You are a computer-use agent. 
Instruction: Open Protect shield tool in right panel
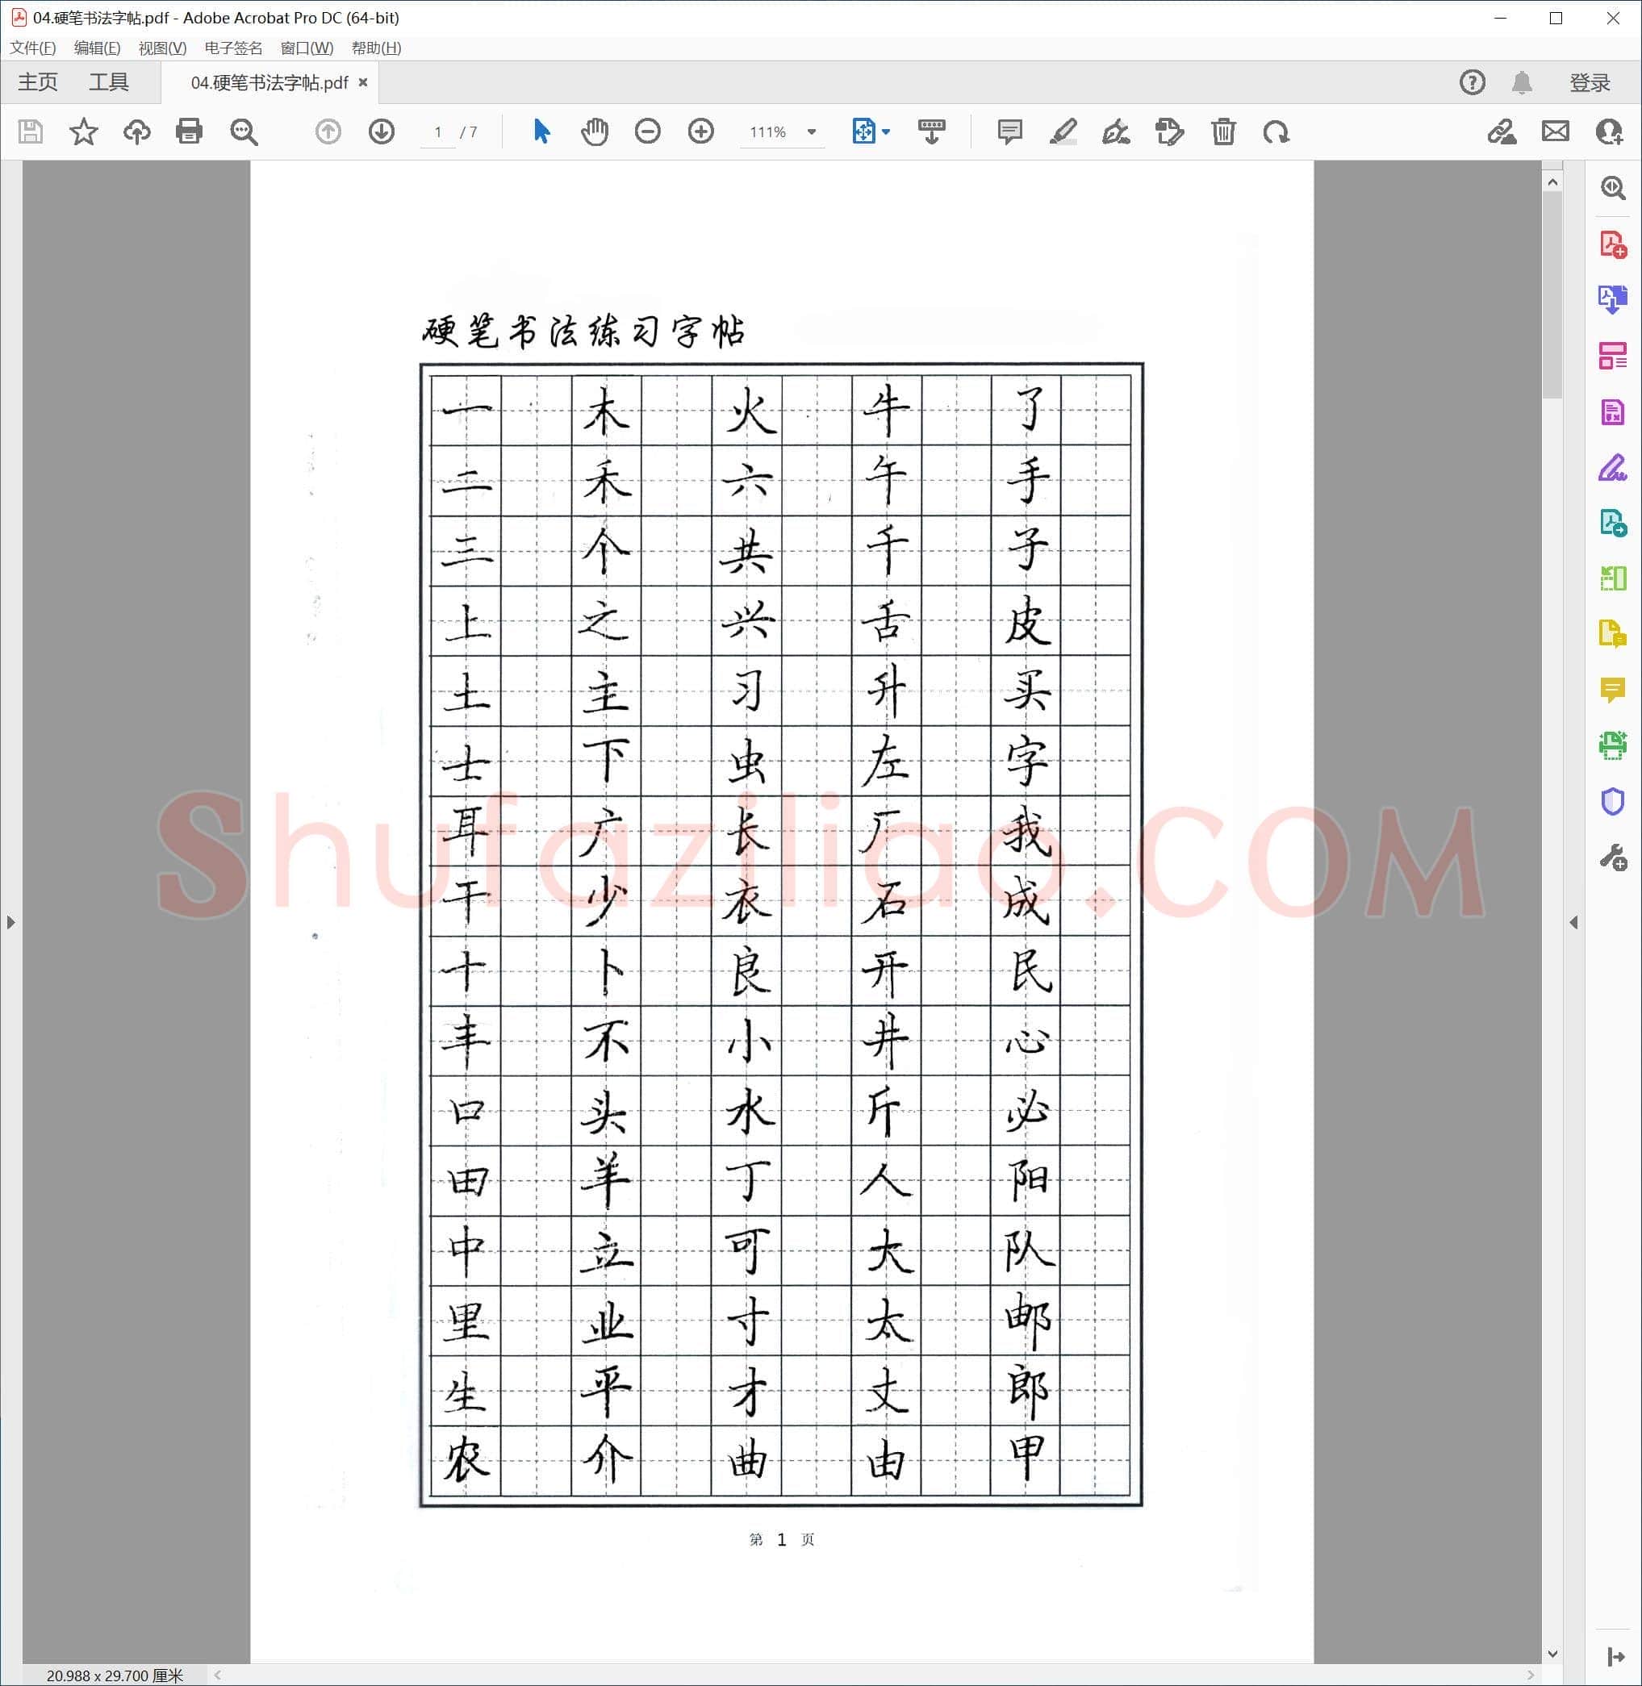click(1613, 801)
